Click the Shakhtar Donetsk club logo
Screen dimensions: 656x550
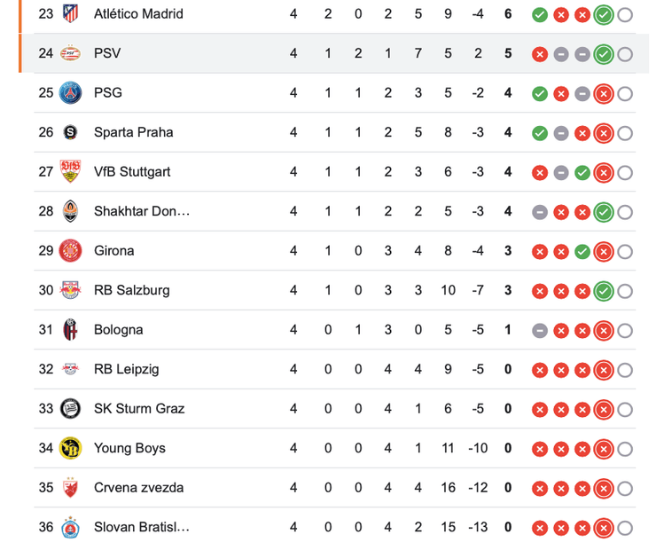click(x=70, y=211)
